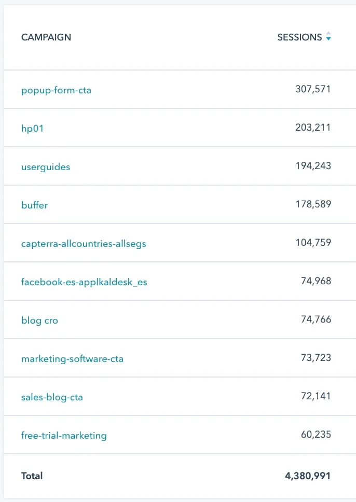Click the 74,968 sessions cell
This screenshot has height=502, width=356.
tap(316, 281)
